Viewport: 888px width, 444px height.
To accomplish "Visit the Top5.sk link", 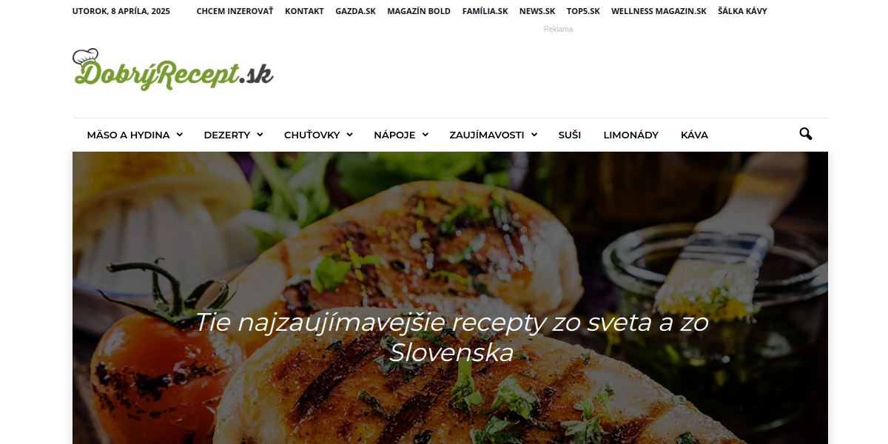I will pyautogui.click(x=583, y=11).
